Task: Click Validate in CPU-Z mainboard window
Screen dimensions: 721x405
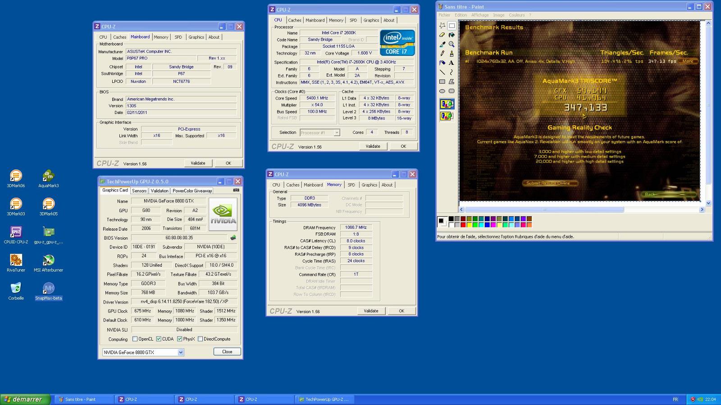Action: point(198,163)
